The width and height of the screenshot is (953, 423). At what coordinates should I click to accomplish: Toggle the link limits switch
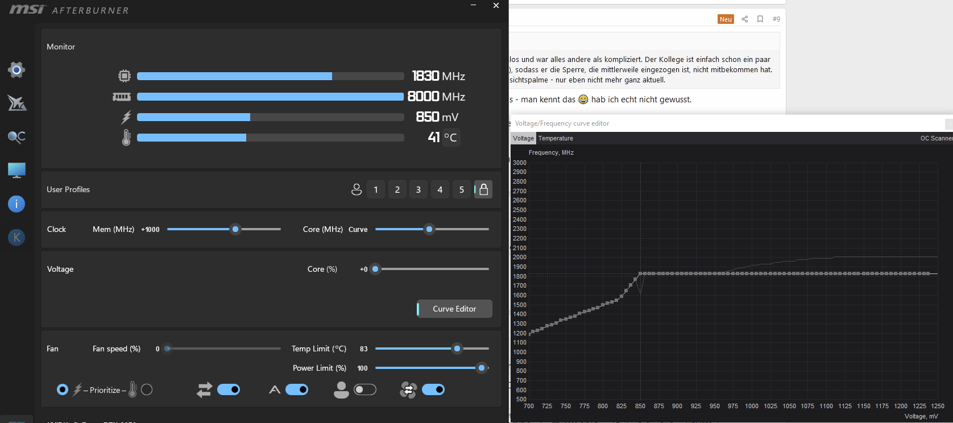pos(229,389)
